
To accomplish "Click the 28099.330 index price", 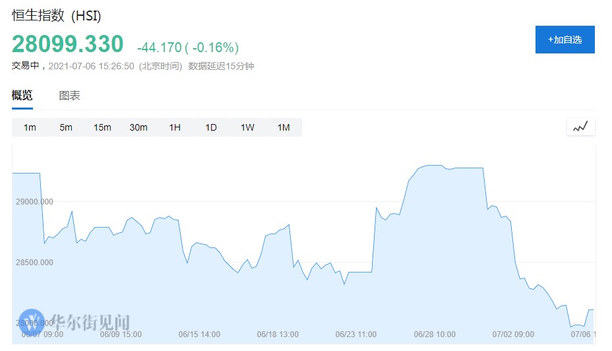I will (67, 44).
